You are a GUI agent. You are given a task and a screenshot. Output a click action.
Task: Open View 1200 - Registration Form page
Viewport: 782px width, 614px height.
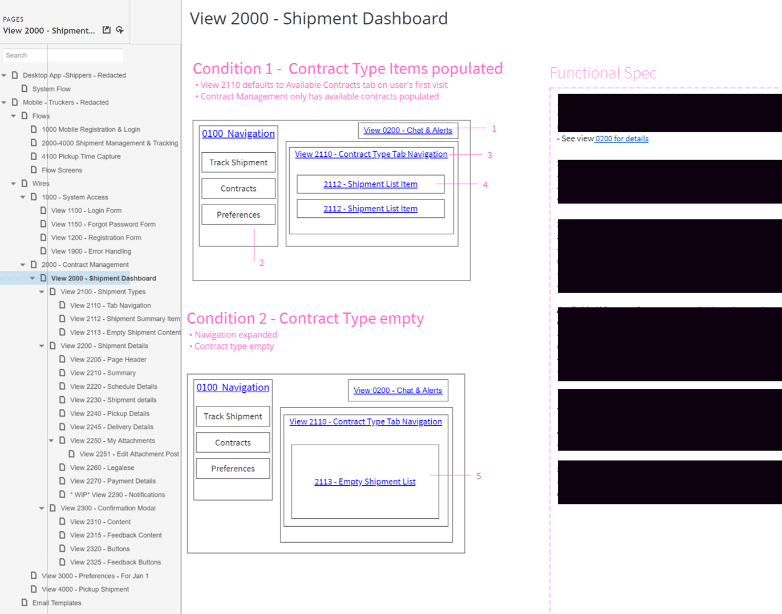click(x=96, y=238)
